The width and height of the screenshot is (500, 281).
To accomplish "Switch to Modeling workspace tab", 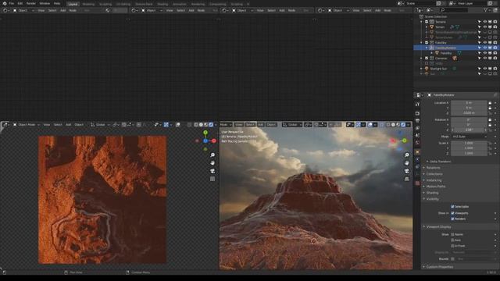I will 88,4.
